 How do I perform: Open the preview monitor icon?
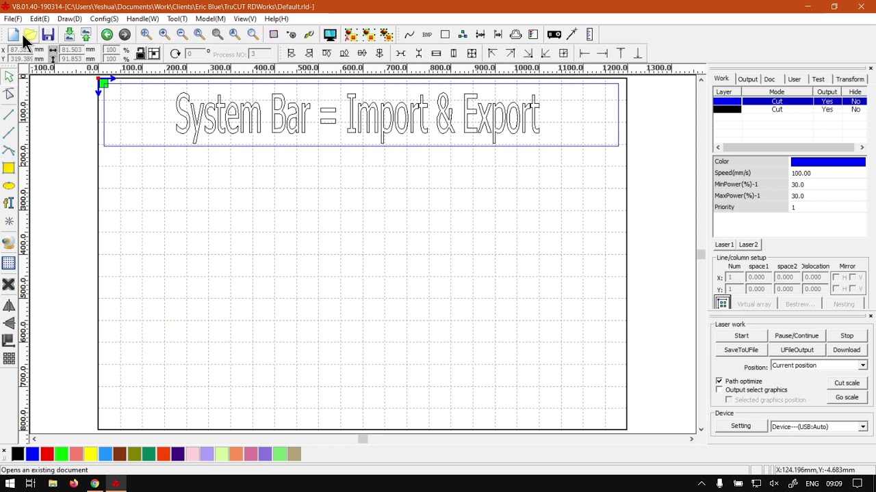[x=330, y=35]
